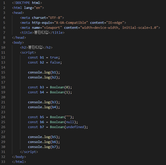Viewport: 166px width, 165px height.
Task: Click the b7 variable name on line 26
Action: pyautogui.click(x=42, y=127)
